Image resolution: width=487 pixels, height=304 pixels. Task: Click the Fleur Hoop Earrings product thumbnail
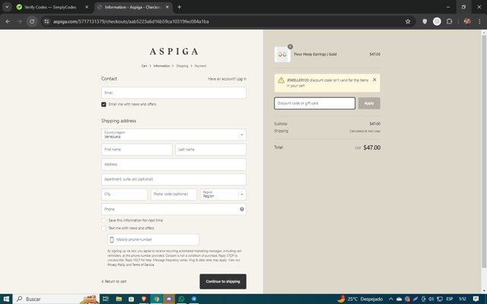click(x=282, y=54)
